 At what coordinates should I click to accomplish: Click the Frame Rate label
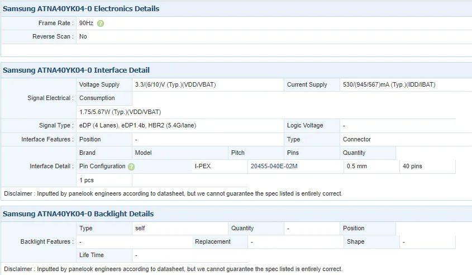pos(56,23)
